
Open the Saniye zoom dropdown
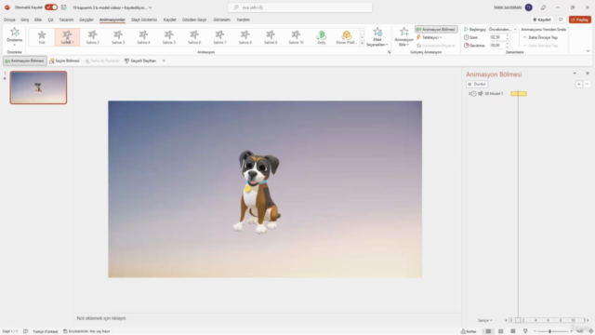[485, 320]
